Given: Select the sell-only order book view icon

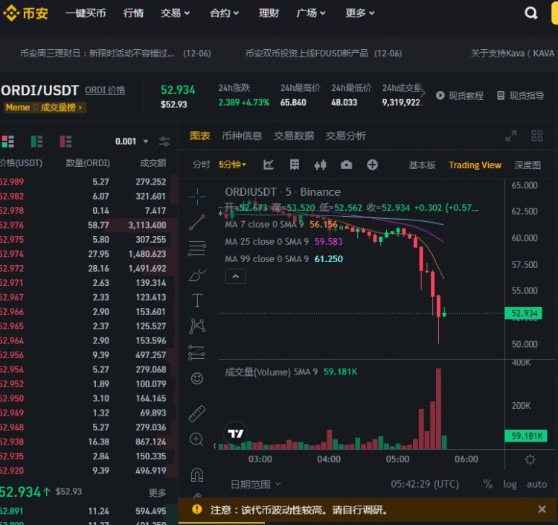Looking at the screenshot, I should coord(65,141).
